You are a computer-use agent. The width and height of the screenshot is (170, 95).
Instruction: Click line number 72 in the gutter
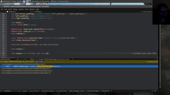[3, 45]
